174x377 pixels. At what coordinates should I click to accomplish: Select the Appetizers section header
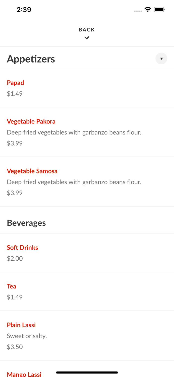(x=31, y=59)
